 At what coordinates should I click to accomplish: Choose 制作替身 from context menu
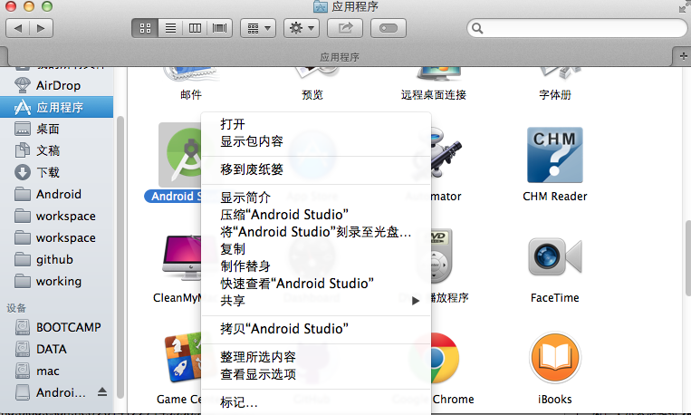click(315, 266)
